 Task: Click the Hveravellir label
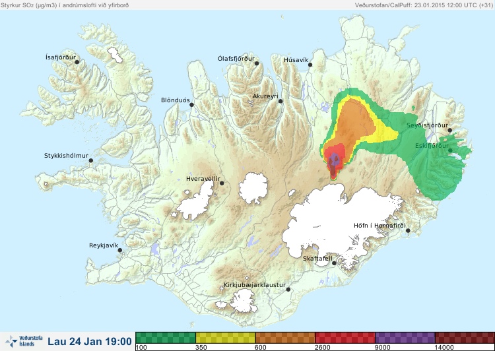point(203,179)
